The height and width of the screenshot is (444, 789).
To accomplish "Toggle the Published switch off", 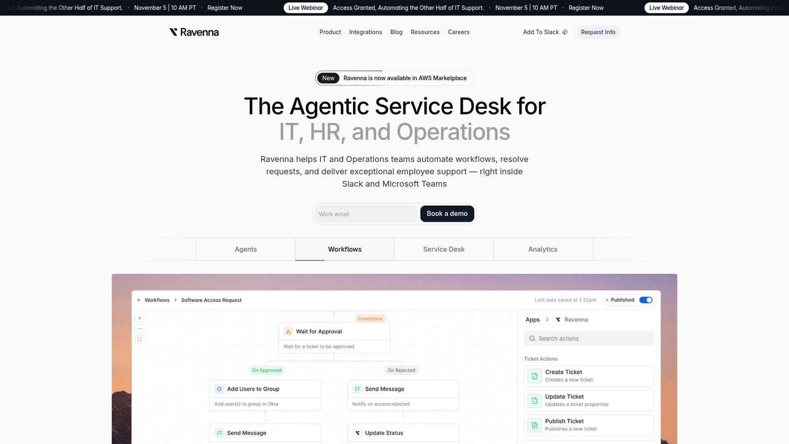I will pyautogui.click(x=646, y=300).
